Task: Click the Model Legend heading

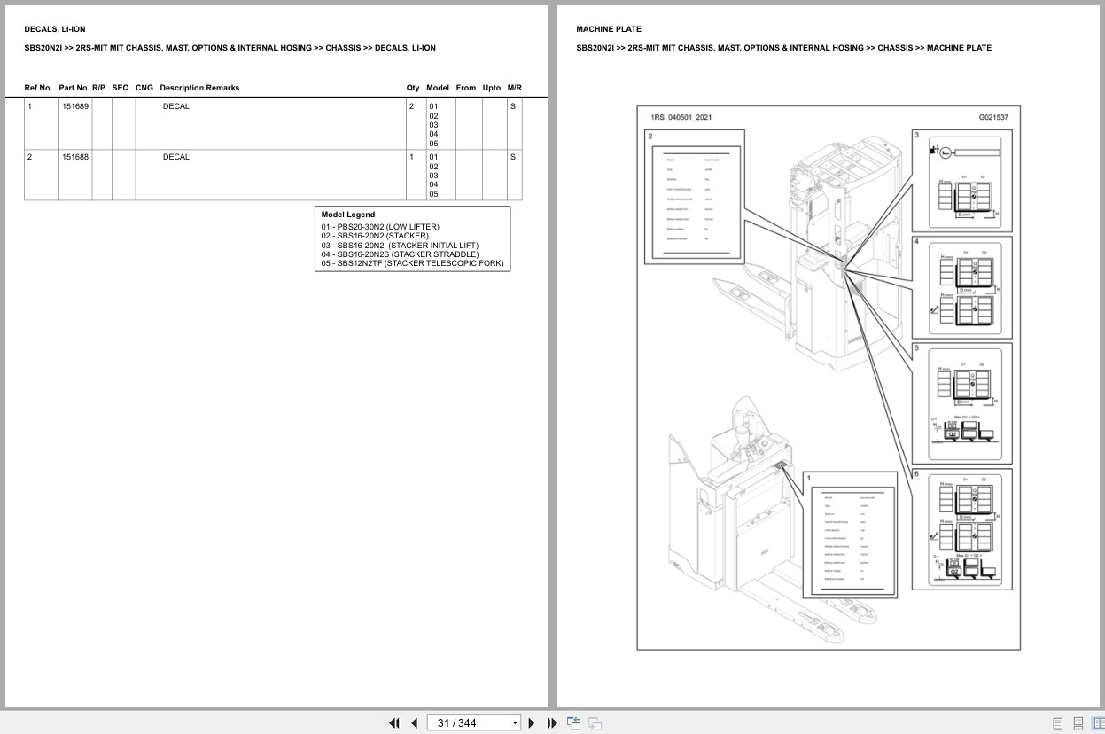Action: click(x=348, y=215)
